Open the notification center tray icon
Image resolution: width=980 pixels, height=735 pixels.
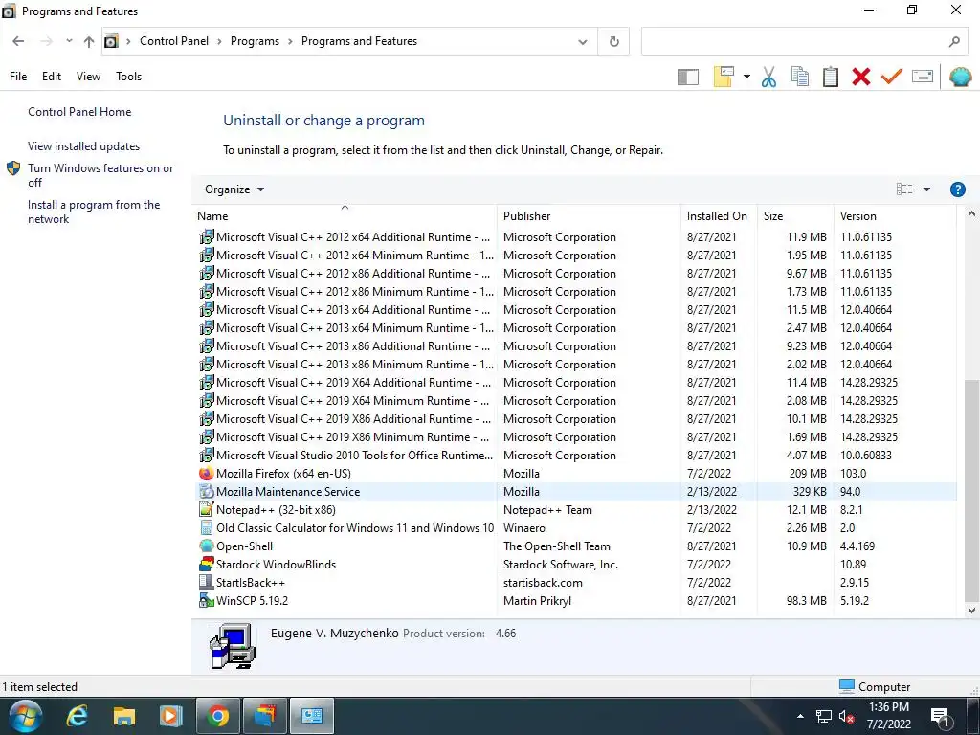click(x=940, y=717)
